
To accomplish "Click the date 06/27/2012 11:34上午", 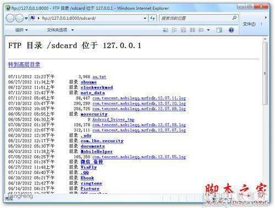I will pos(31,82).
